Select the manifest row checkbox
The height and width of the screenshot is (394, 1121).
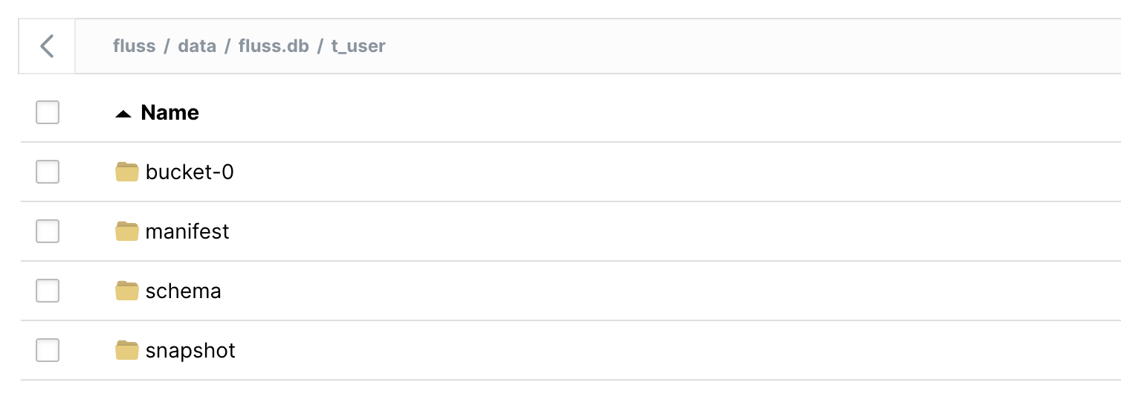(48, 232)
